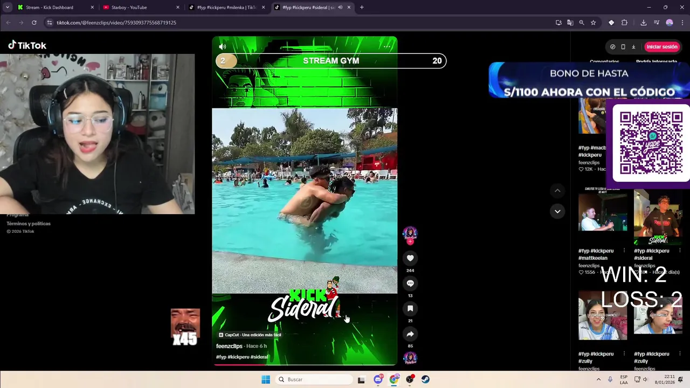Click Iniciar sesión button
Screen dimensions: 690x388
(x=661, y=47)
